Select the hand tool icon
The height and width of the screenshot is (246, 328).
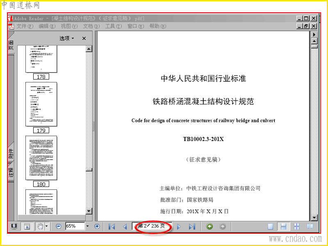(40, 226)
